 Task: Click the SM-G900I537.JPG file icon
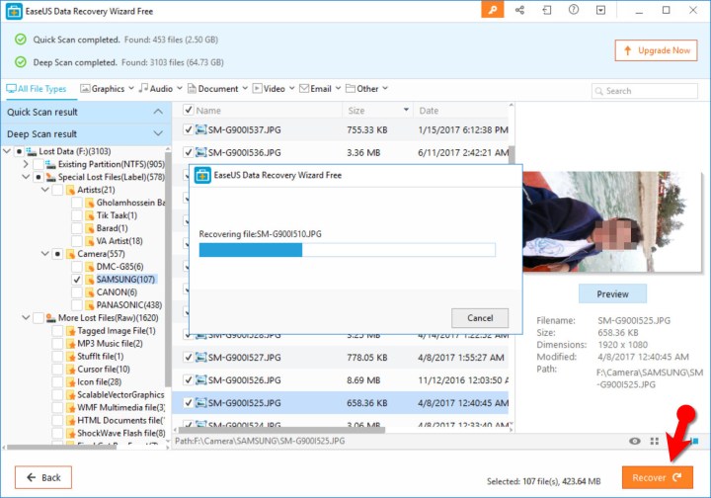tap(200, 128)
